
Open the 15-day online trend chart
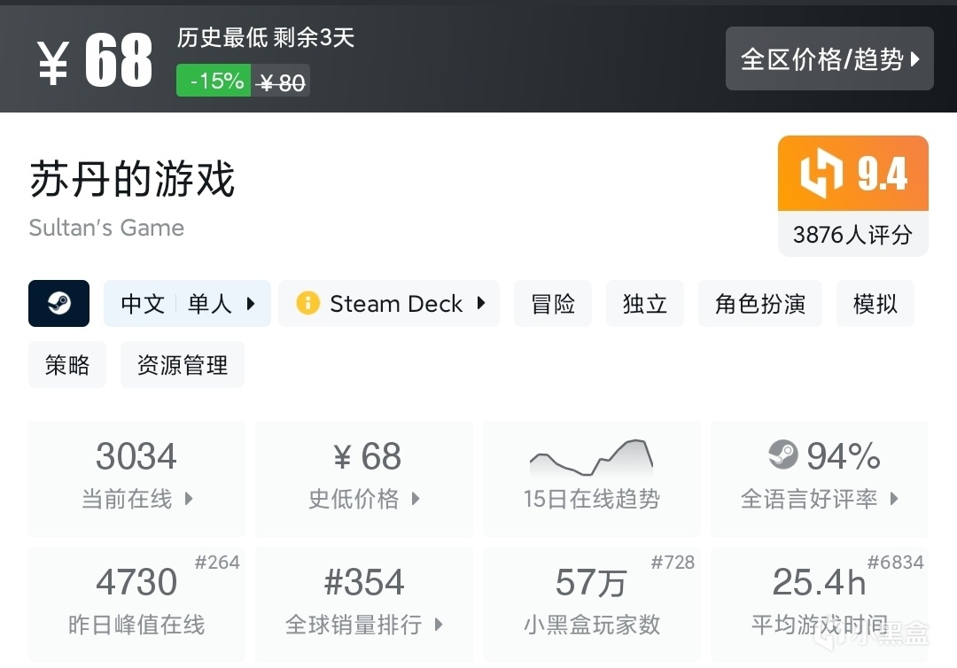pos(591,478)
